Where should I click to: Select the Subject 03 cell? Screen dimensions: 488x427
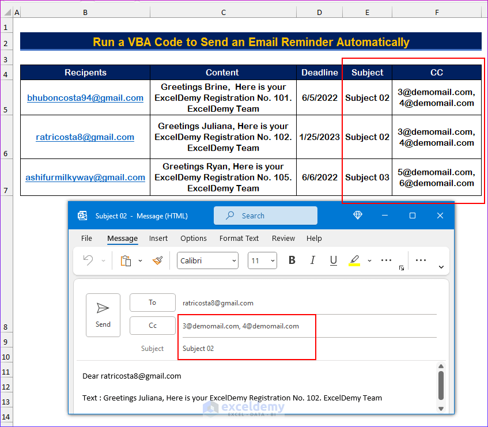(x=367, y=177)
